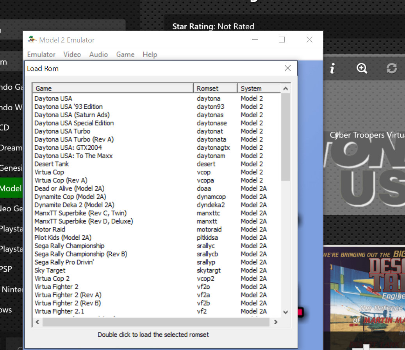Open the Help menu

pos(150,55)
